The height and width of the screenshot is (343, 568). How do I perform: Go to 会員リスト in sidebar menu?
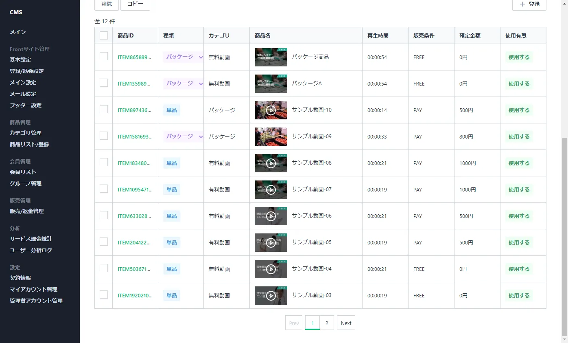[x=23, y=172]
